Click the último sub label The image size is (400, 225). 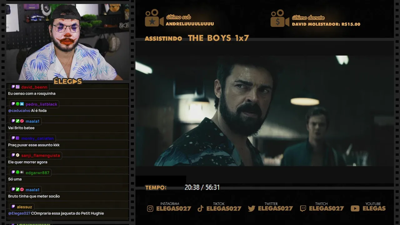[178, 17]
